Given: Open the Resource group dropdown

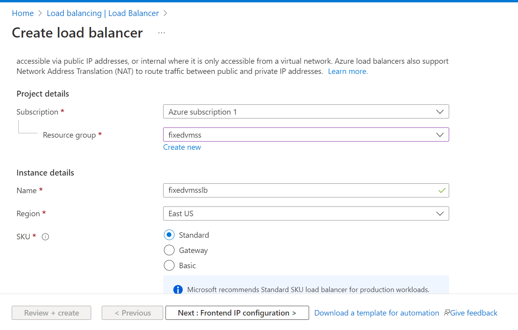Looking at the screenshot, I should [306, 135].
